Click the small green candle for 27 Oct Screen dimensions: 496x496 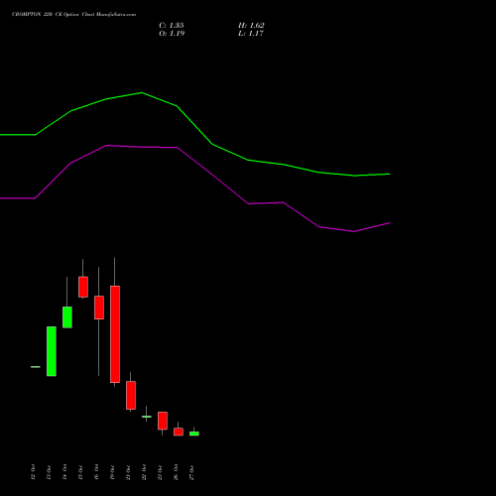pos(194,434)
